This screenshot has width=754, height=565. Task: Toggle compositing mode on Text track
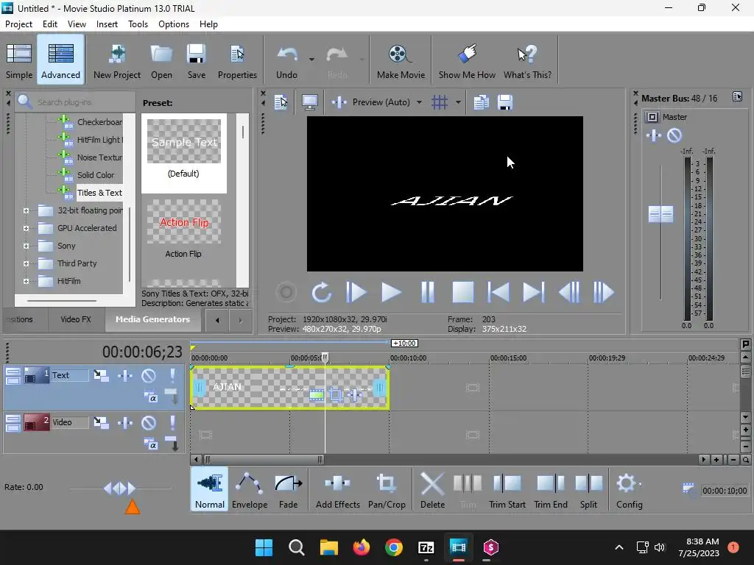(x=150, y=397)
